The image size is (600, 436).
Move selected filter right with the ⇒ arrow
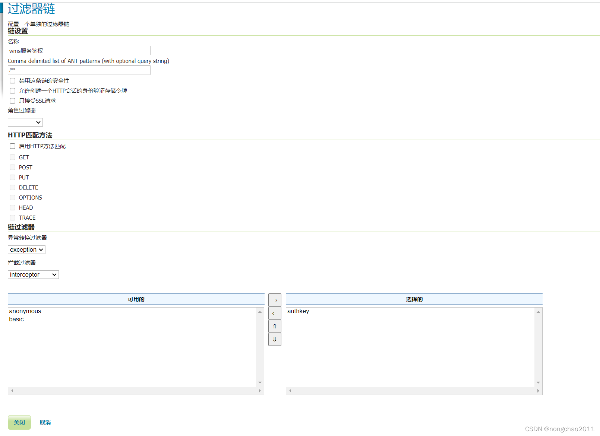pyautogui.click(x=275, y=300)
